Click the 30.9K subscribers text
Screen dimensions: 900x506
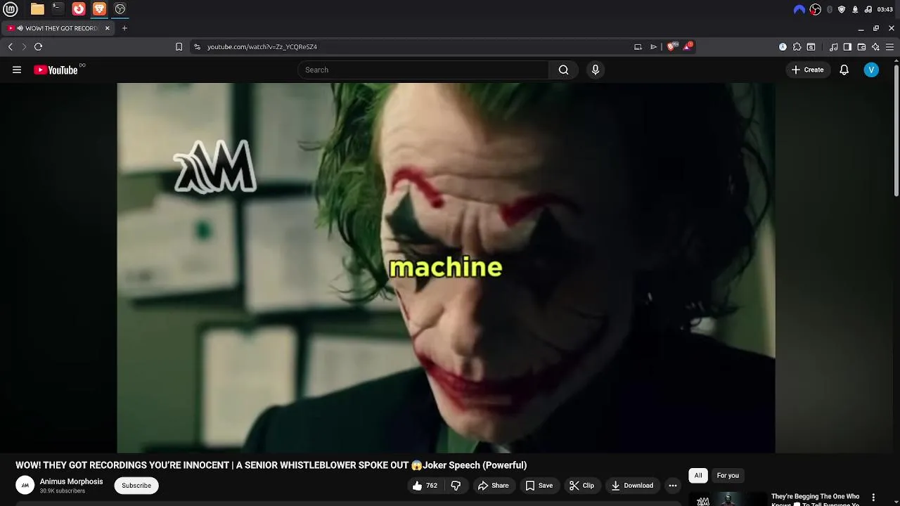pyautogui.click(x=63, y=491)
